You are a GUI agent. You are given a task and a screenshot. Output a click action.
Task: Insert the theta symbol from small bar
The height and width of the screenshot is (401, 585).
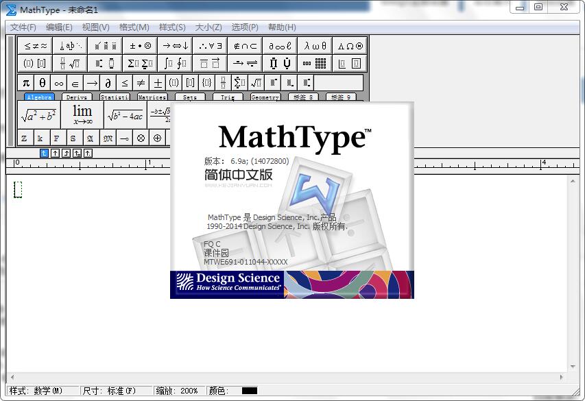pyautogui.click(x=42, y=83)
